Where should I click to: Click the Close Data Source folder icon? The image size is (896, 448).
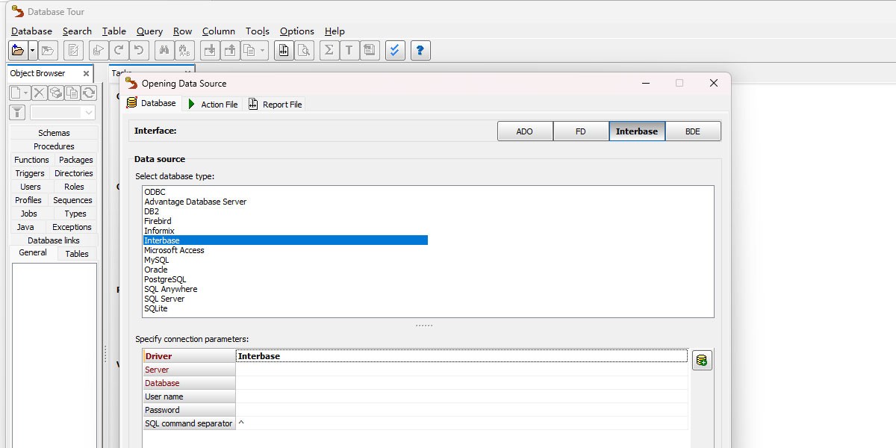(48, 51)
